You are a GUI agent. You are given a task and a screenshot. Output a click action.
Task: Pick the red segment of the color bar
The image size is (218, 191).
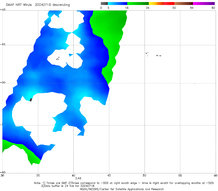(x=169, y=4)
